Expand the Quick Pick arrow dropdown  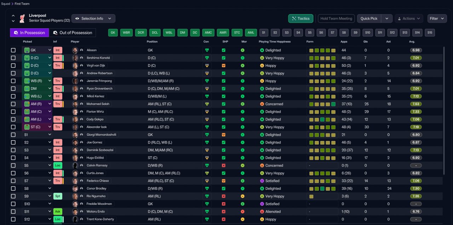pos(387,18)
